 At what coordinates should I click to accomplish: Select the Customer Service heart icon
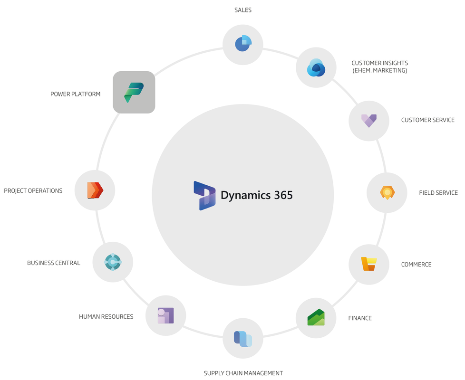(369, 121)
